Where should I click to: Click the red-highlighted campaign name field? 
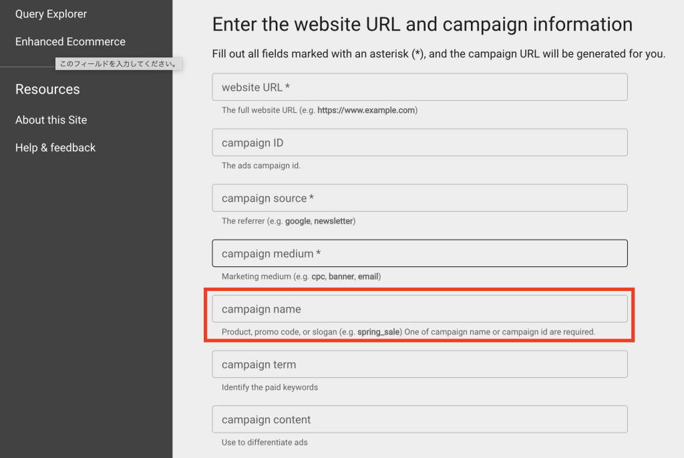coord(419,308)
